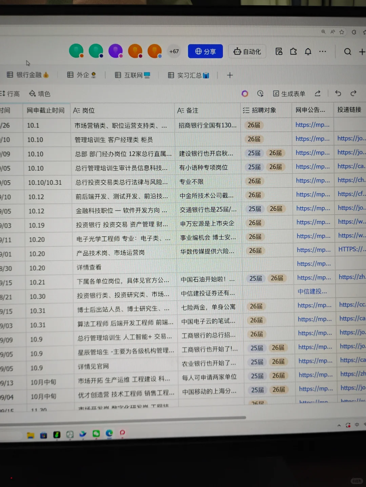This screenshot has height=487, width=366.
Task: Click the export arrow icon after 生成表单
Action: pyautogui.click(x=318, y=93)
